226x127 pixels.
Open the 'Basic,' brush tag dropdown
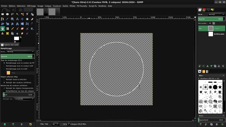211,116
